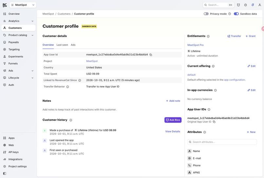
Task: Copy the Original App User ID
Action: [214, 122]
